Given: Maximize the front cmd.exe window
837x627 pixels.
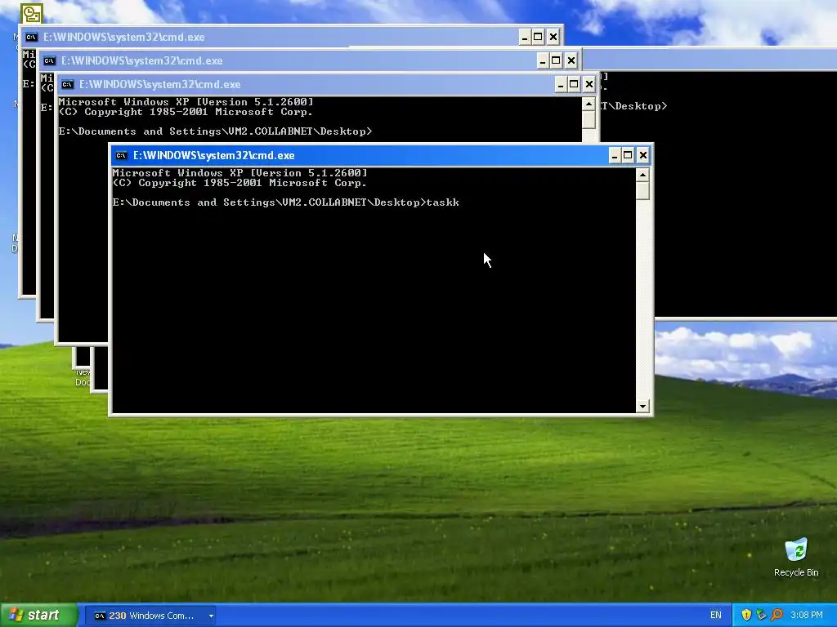Looking at the screenshot, I should point(628,156).
